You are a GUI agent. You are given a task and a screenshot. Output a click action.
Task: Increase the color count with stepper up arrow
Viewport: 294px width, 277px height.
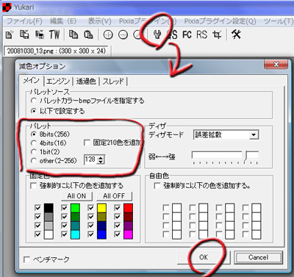tap(101, 157)
